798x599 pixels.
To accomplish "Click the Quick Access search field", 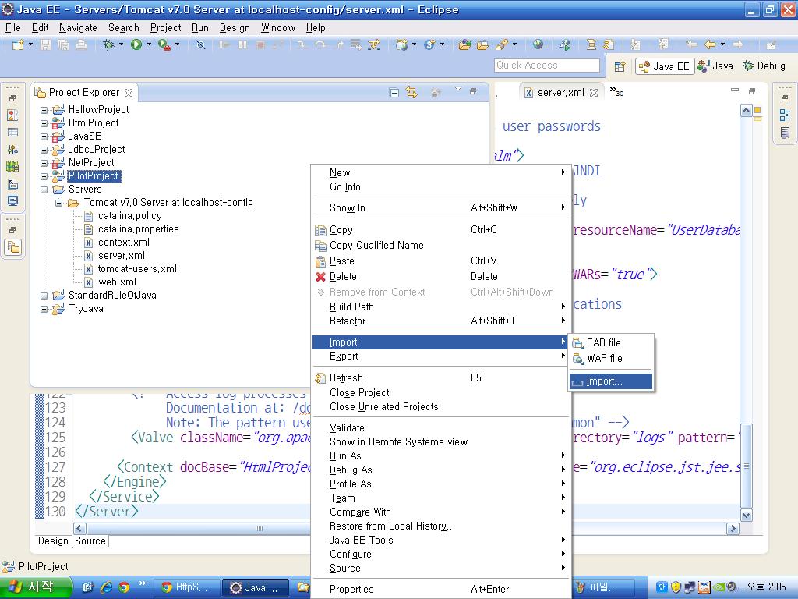I will click(546, 66).
